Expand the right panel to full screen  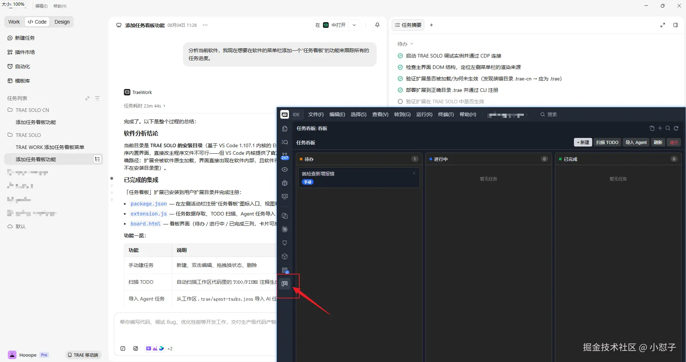click(x=663, y=25)
